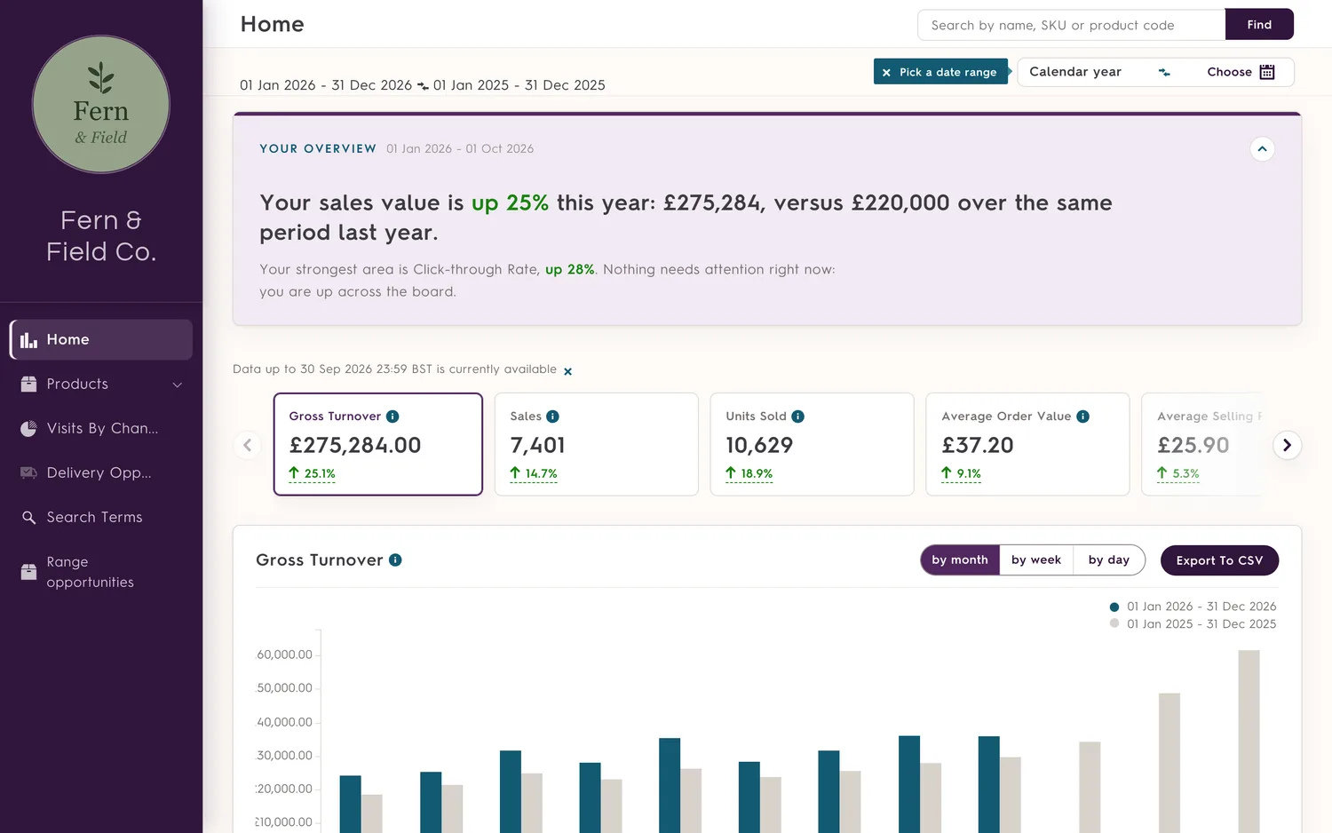Viewport: 1332px width, 833px height.
Task: Go to previous metric cards
Action: click(x=248, y=445)
